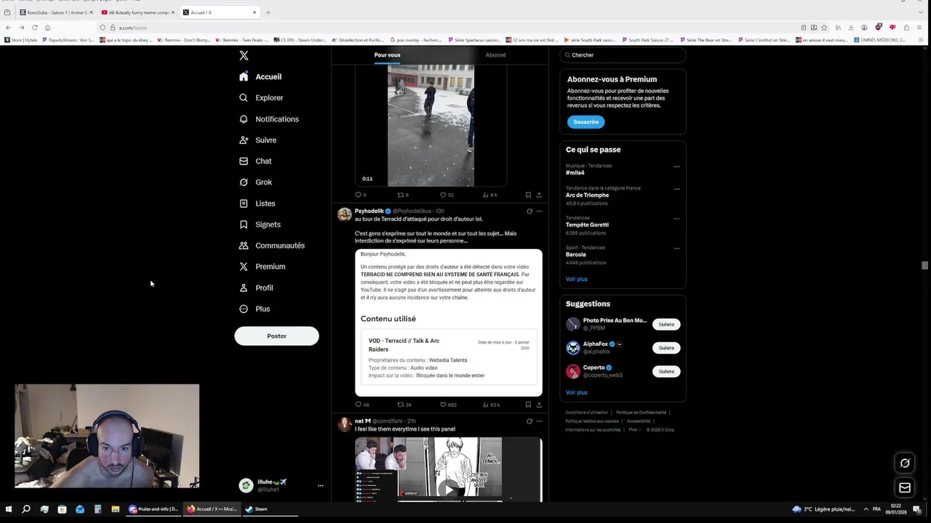Image resolution: width=931 pixels, height=523 pixels.
Task: Switch to the Abonné tab
Action: (x=495, y=55)
